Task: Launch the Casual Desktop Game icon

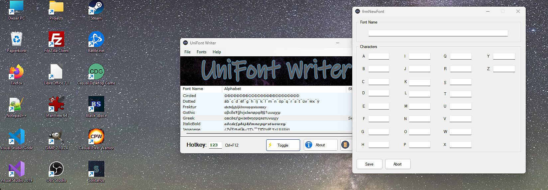Action: pyautogui.click(x=96, y=74)
